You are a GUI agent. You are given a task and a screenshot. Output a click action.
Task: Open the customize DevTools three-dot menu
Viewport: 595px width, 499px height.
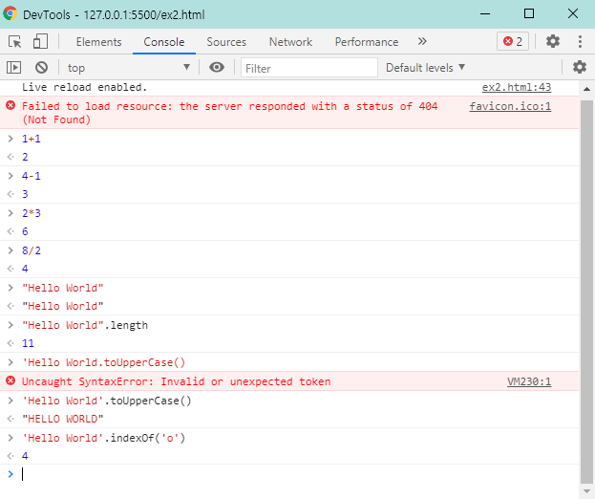[x=580, y=41]
